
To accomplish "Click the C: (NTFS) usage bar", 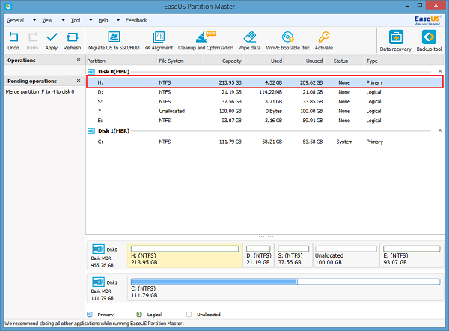I will [x=286, y=282].
